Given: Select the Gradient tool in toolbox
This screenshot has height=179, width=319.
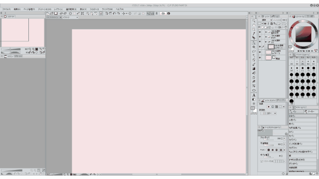Looking at the screenshot, I should 254,69.
